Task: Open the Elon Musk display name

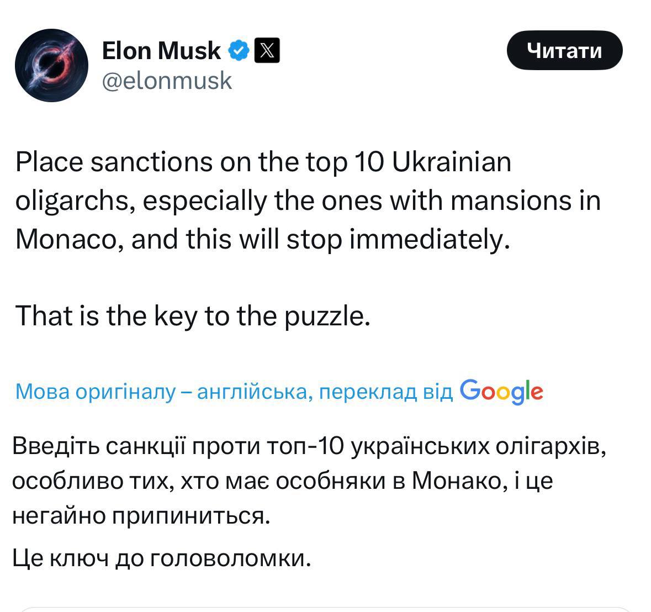Action: click(x=161, y=51)
